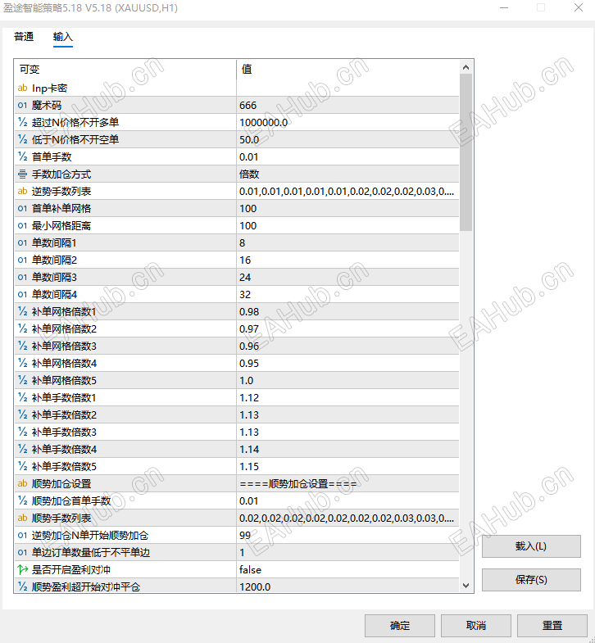
Task: Click the 确定 button
Action: click(400, 626)
